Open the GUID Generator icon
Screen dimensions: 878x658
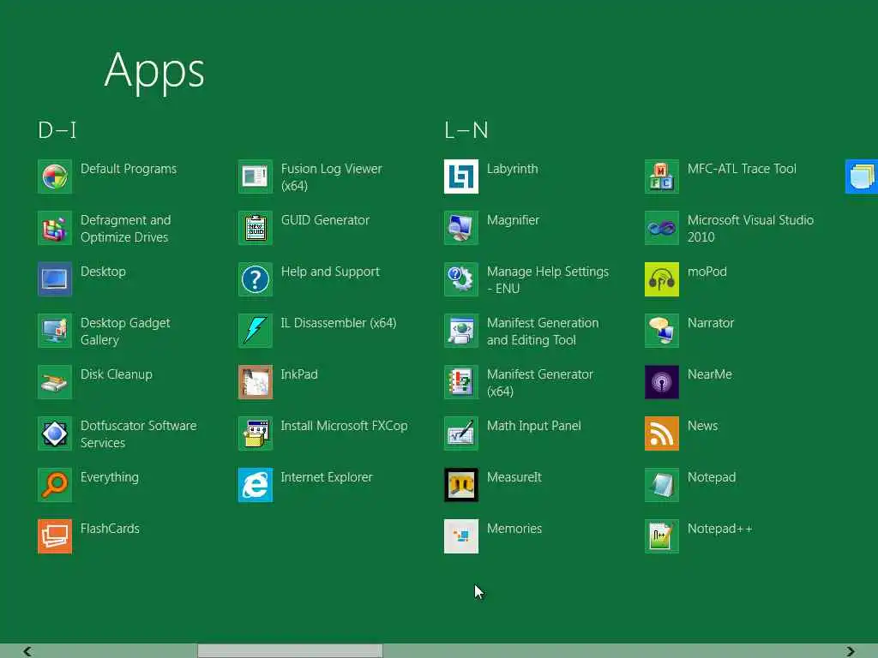256,228
